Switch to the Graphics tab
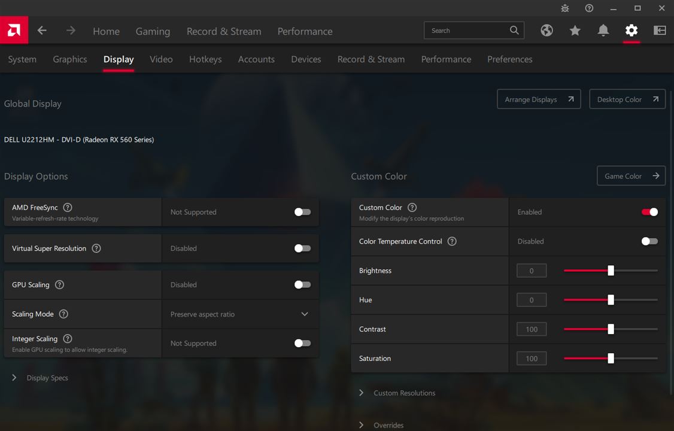 (69, 59)
